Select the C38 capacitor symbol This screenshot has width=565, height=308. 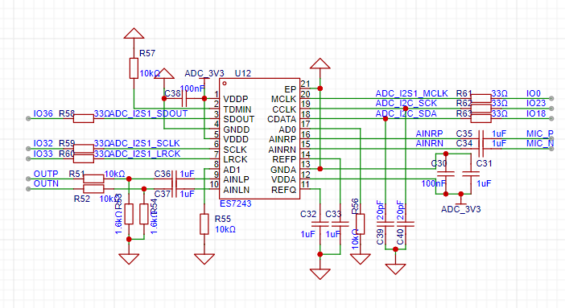point(184,98)
